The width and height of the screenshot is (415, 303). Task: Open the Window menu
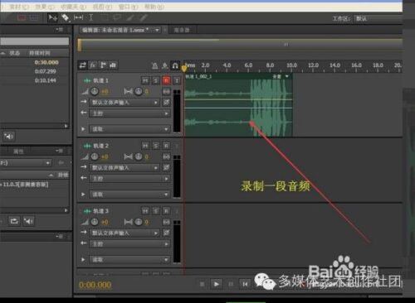pos(129,7)
